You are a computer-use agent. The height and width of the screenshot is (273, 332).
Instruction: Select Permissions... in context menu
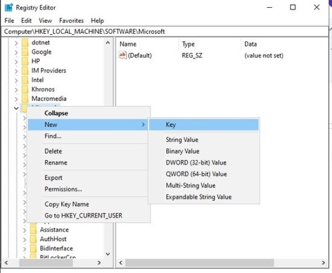point(63,189)
